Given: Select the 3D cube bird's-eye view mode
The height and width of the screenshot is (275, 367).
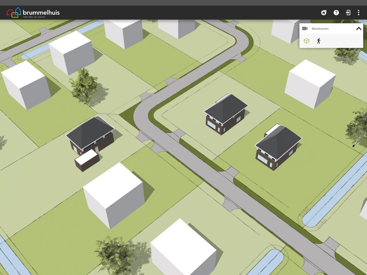Looking at the screenshot, I should tap(306, 41).
